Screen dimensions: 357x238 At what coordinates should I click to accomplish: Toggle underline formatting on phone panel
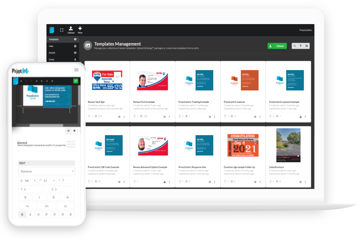(53, 197)
